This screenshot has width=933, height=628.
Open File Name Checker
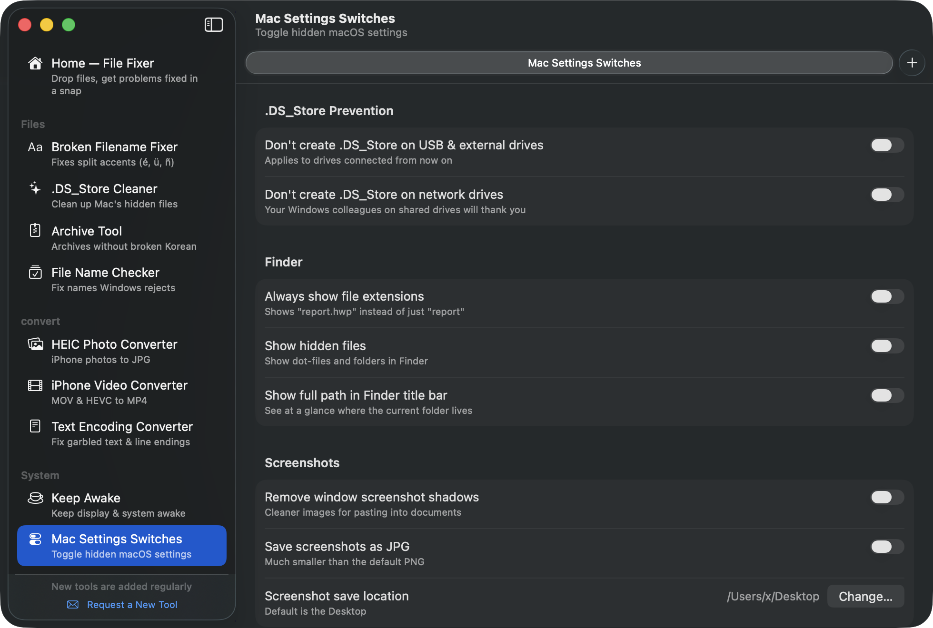click(x=122, y=280)
